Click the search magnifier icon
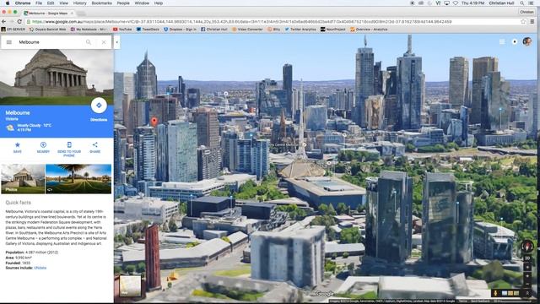Viewport: 540px width, 304px height. (89, 42)
